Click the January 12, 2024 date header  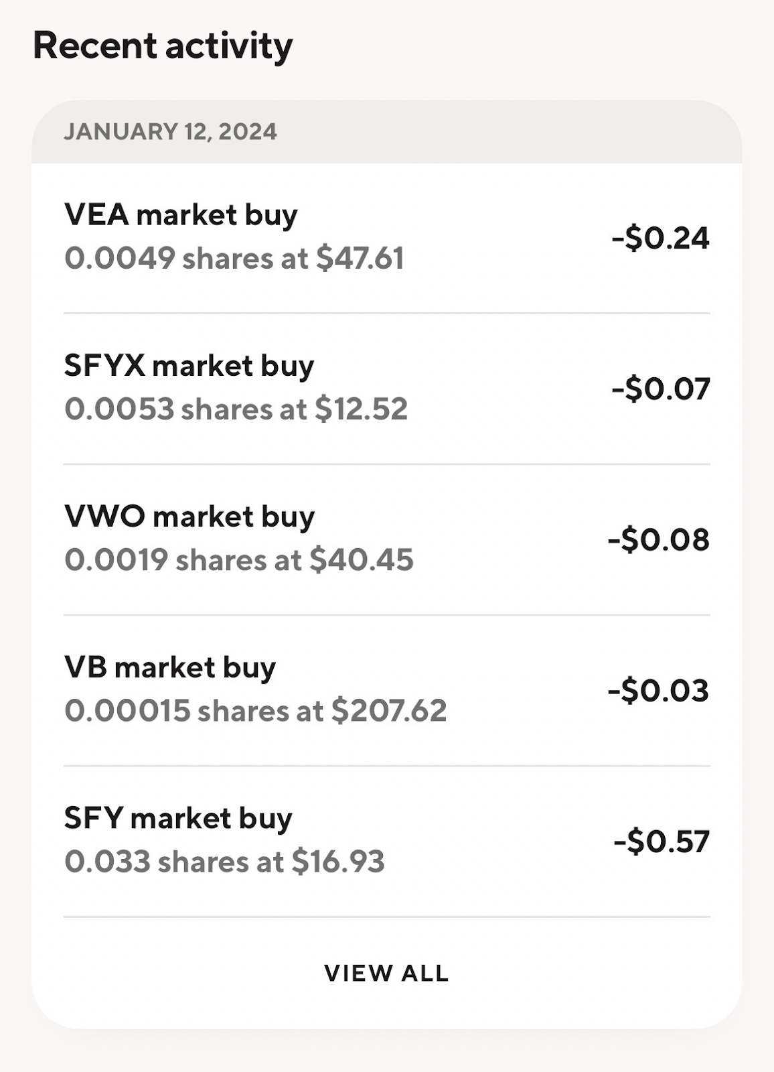[x=170, y=131]
